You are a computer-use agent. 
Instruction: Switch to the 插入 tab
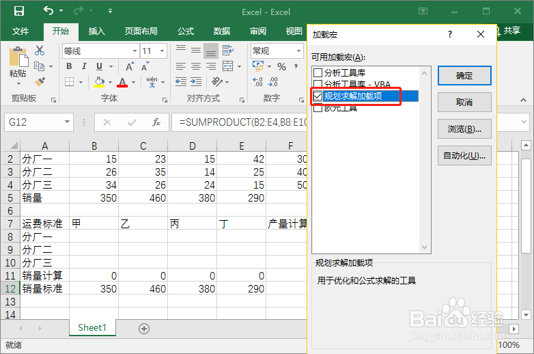[97, 31]
